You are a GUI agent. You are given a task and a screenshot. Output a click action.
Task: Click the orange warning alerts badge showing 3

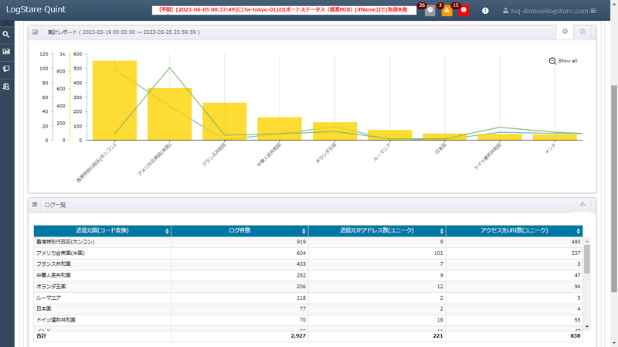447,11
